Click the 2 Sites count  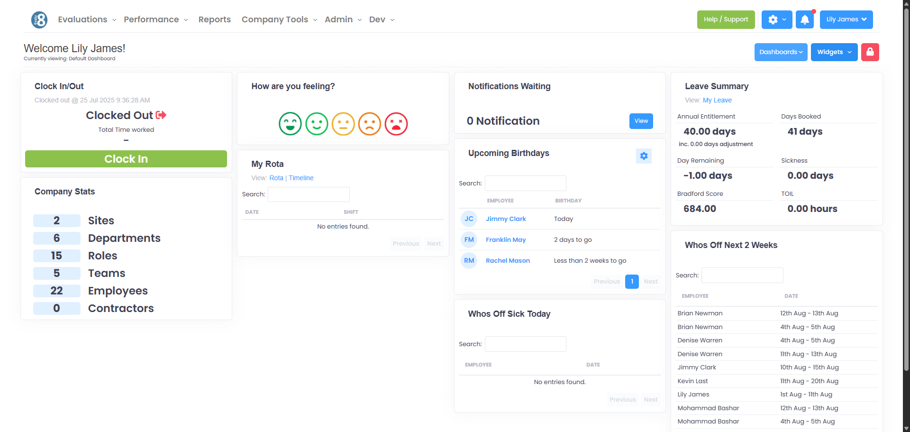click(x=57, y=221)
